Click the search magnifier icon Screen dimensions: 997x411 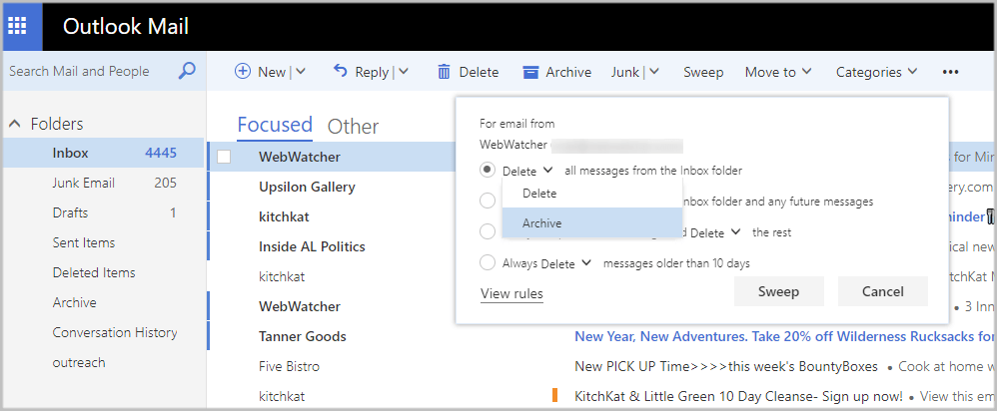[x=186, y=71]
